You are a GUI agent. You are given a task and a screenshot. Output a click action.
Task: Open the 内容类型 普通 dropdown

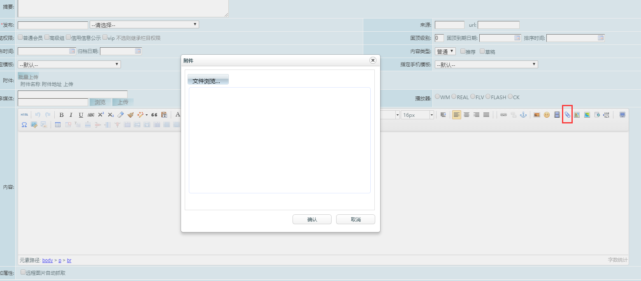click(446, 51)
